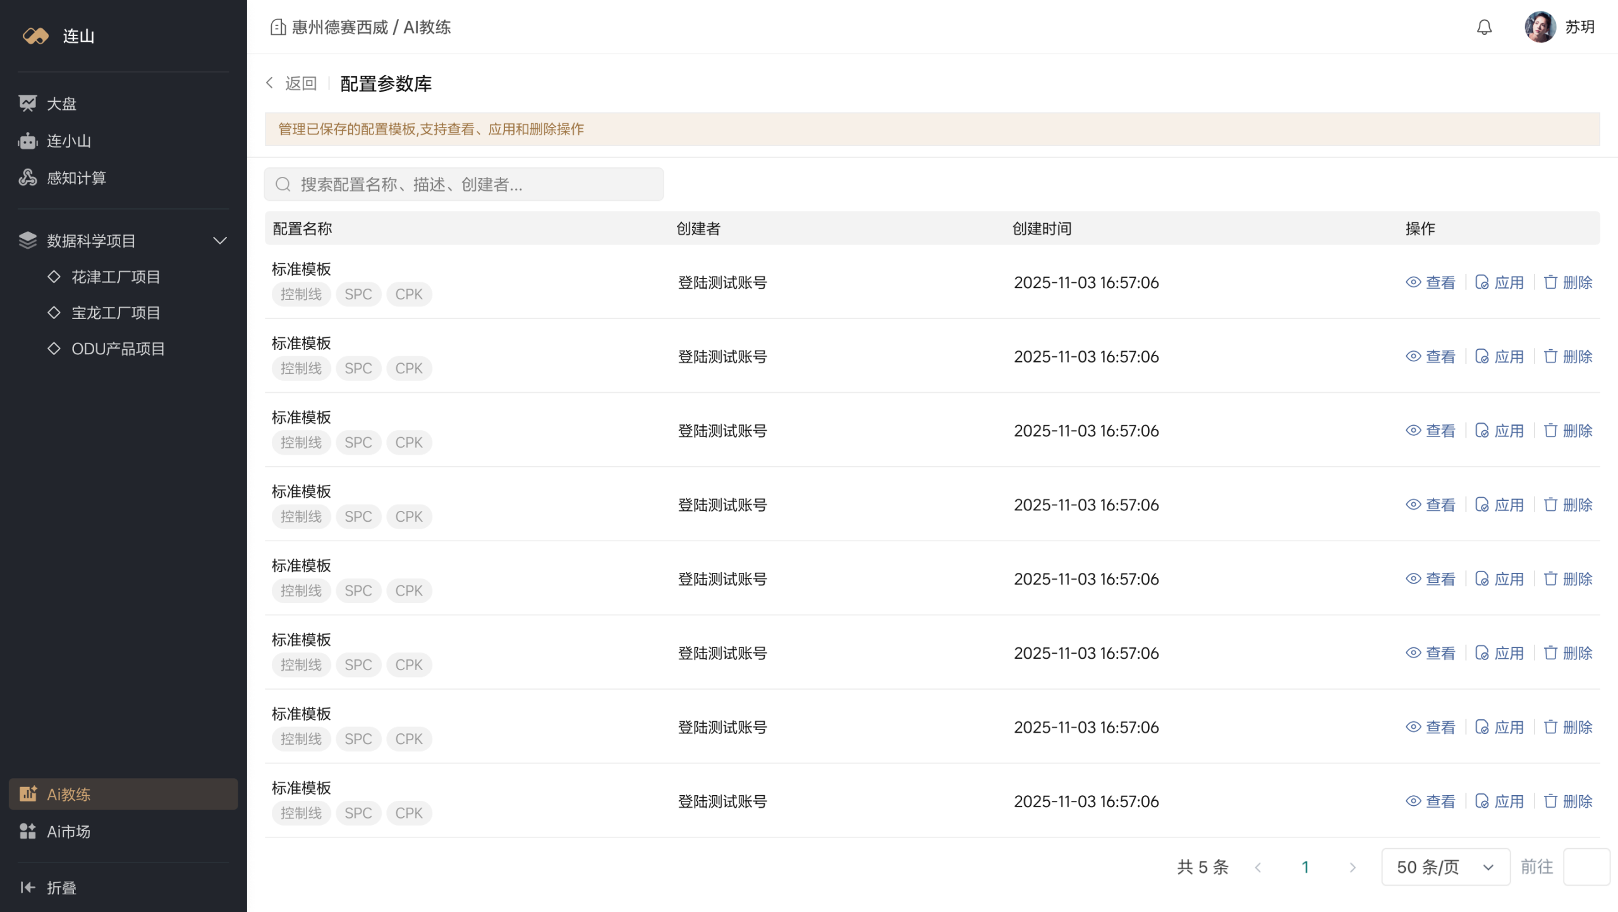Screen dimensions: 1618x912
Task: Collapse the sidebar with 折叠
Action: click(48, 887)
